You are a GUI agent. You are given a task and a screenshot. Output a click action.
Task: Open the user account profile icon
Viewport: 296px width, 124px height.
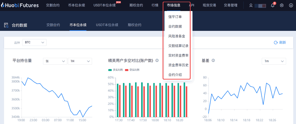251,5
